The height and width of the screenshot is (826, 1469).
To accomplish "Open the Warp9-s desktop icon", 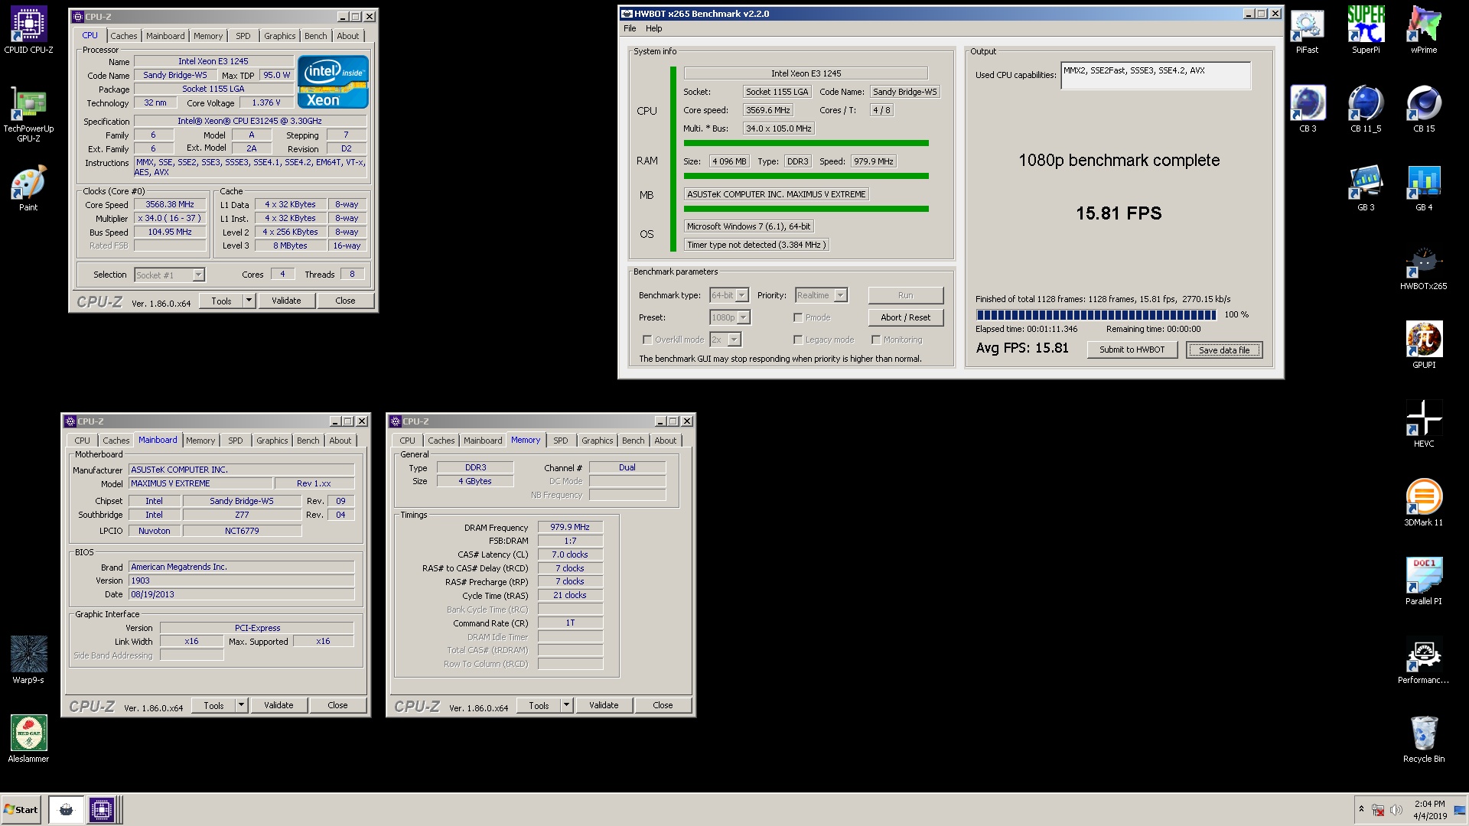I will point(28,660).
